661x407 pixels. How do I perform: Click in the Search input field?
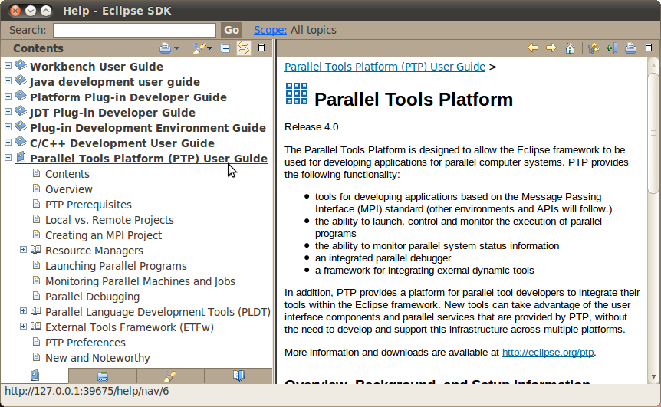[134, 30]
